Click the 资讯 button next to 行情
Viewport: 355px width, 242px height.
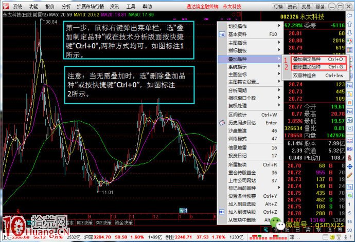pos(292,7)
